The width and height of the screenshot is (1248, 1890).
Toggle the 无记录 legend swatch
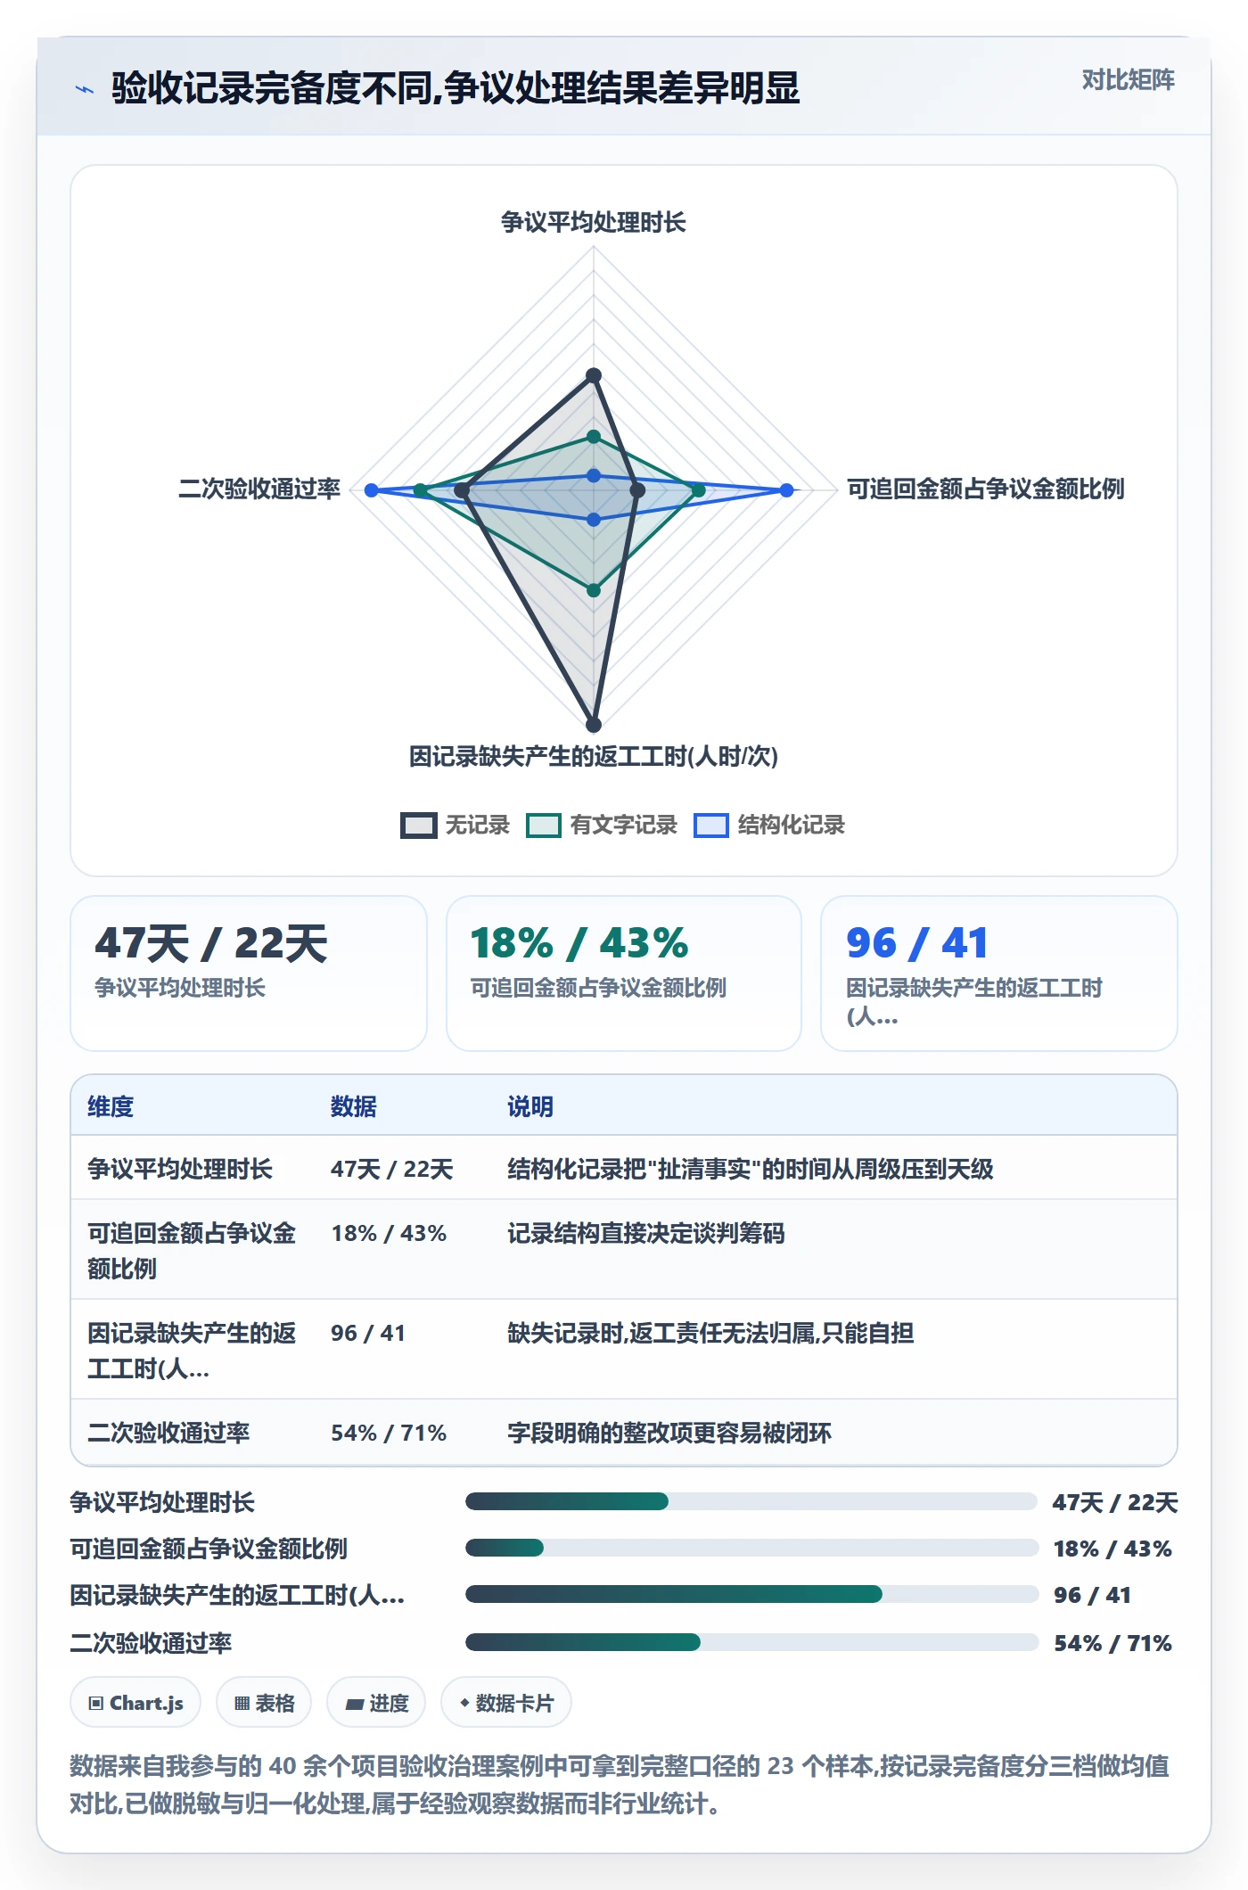pos(418,826)
